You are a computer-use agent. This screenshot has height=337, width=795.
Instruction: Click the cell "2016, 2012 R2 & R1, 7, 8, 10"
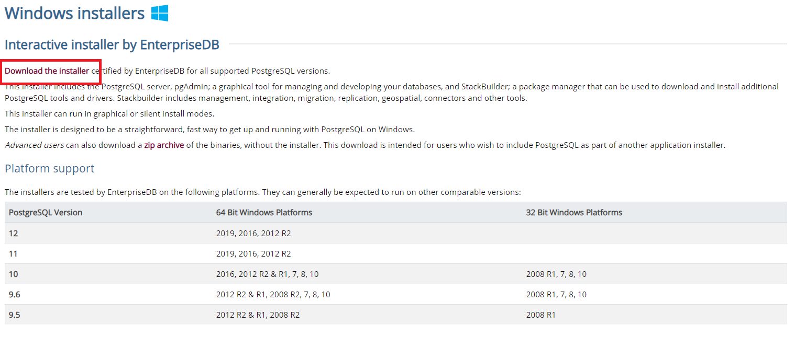click(267, 274)
